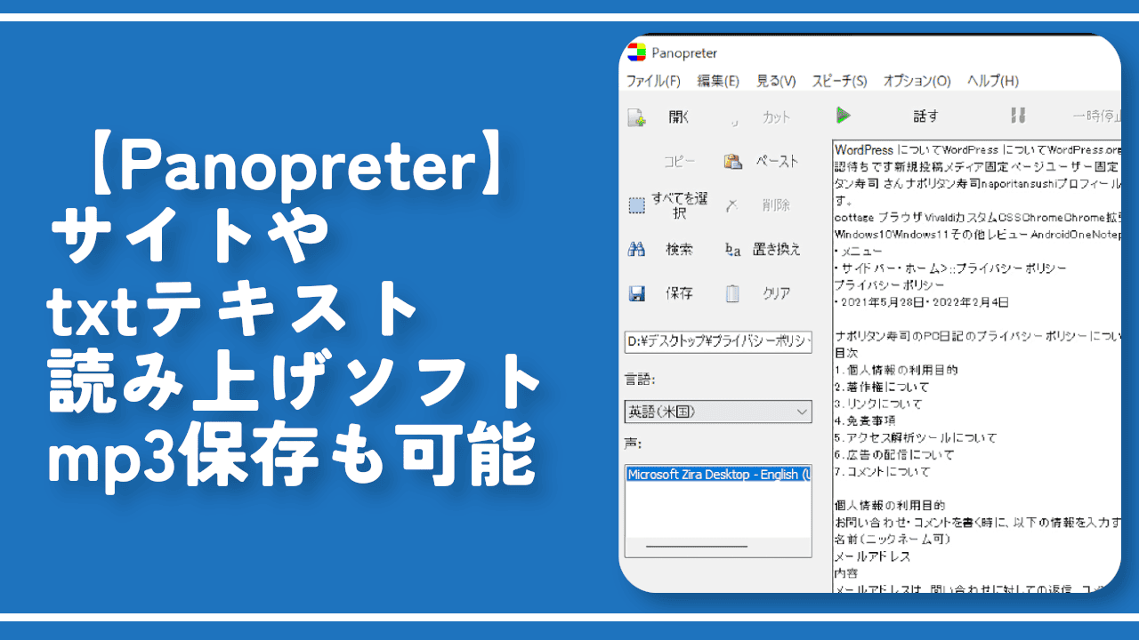Open the ヘルプ(H) menu

pos(993,81)
